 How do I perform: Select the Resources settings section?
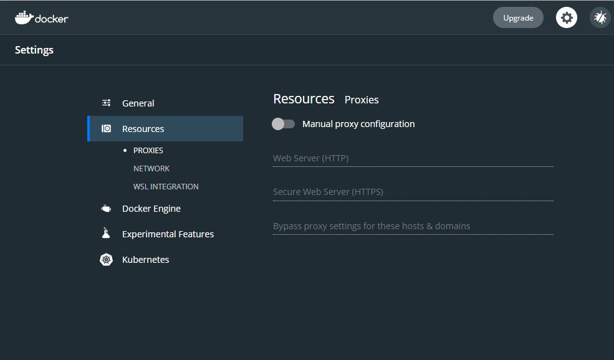pyautogui.click(x=165, y=128)
